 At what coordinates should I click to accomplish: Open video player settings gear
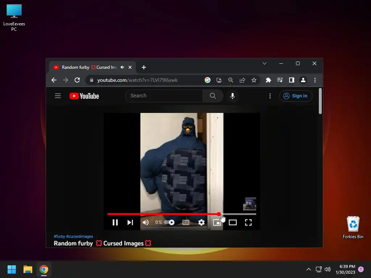click(201, 223)
